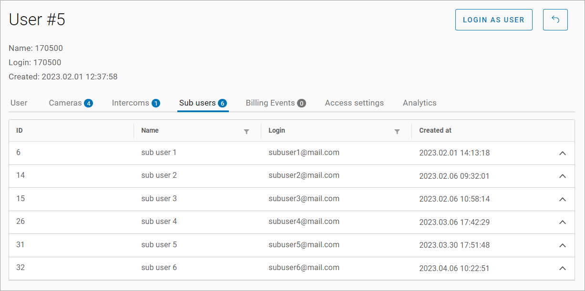Viewport: 585px width, 291px height.
Task: Toggle the sub user 5 row chevron
Action: 562,245
